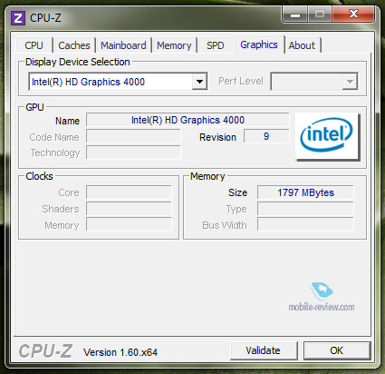This screenshot has width=385, height=374.
Task: Switch to the CPU tab
Action: pos(34,45)
